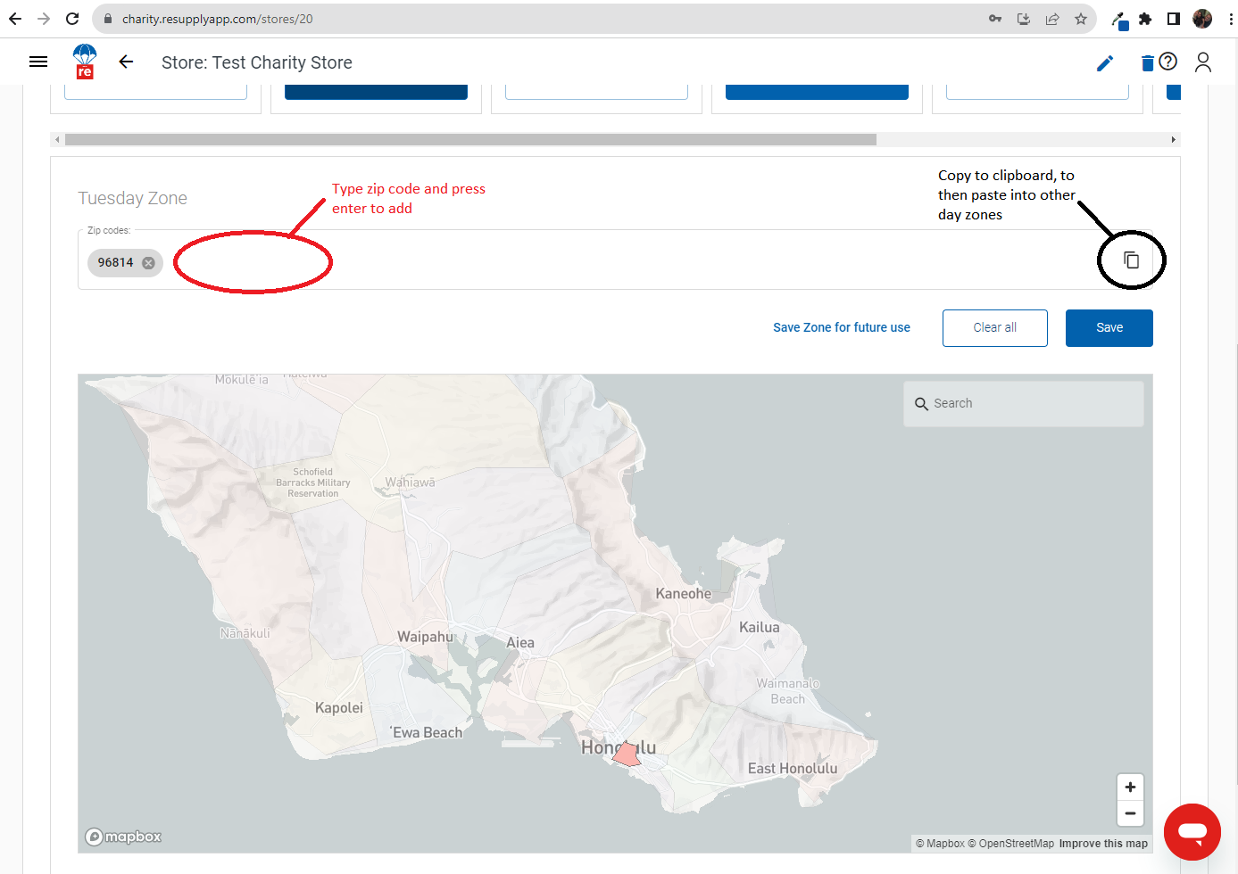The width and height of the screenshot is (1238, 874).
Task: Click Improve this map link
Action: pyautogui.click(x=1103, y=844)
